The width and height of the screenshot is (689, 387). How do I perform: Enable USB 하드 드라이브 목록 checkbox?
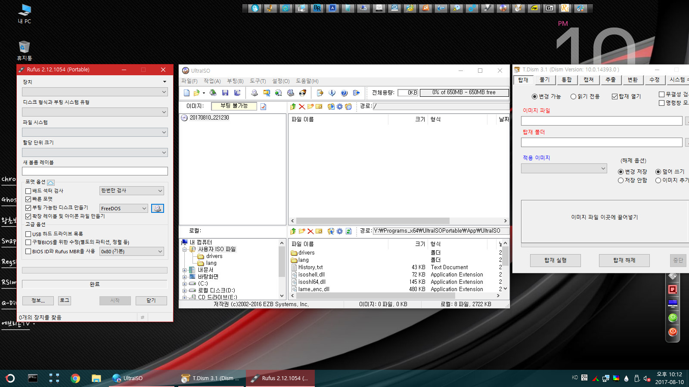[x=28, y=234]
